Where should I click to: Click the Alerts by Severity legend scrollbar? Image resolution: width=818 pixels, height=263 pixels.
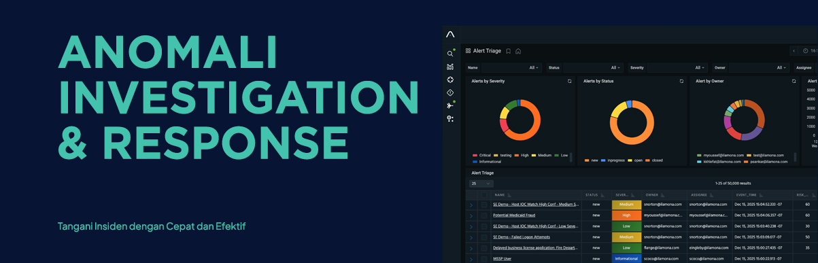point(571,158)
